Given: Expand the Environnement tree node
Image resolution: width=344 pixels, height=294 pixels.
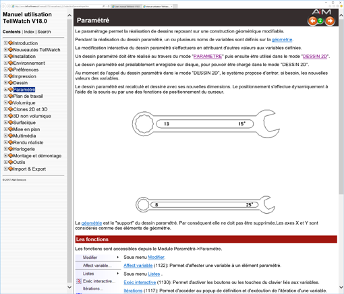Looking at the screenshot, I should click(x=5, y=63).
